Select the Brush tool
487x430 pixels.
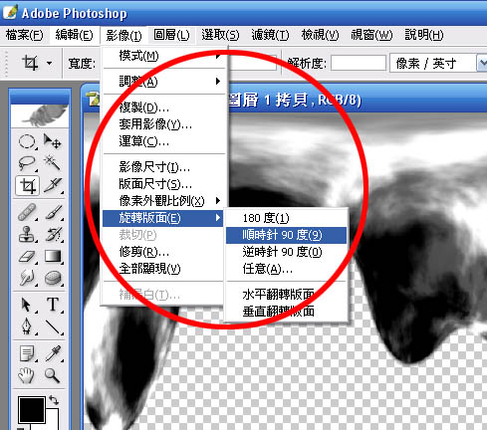pos(53,212)
